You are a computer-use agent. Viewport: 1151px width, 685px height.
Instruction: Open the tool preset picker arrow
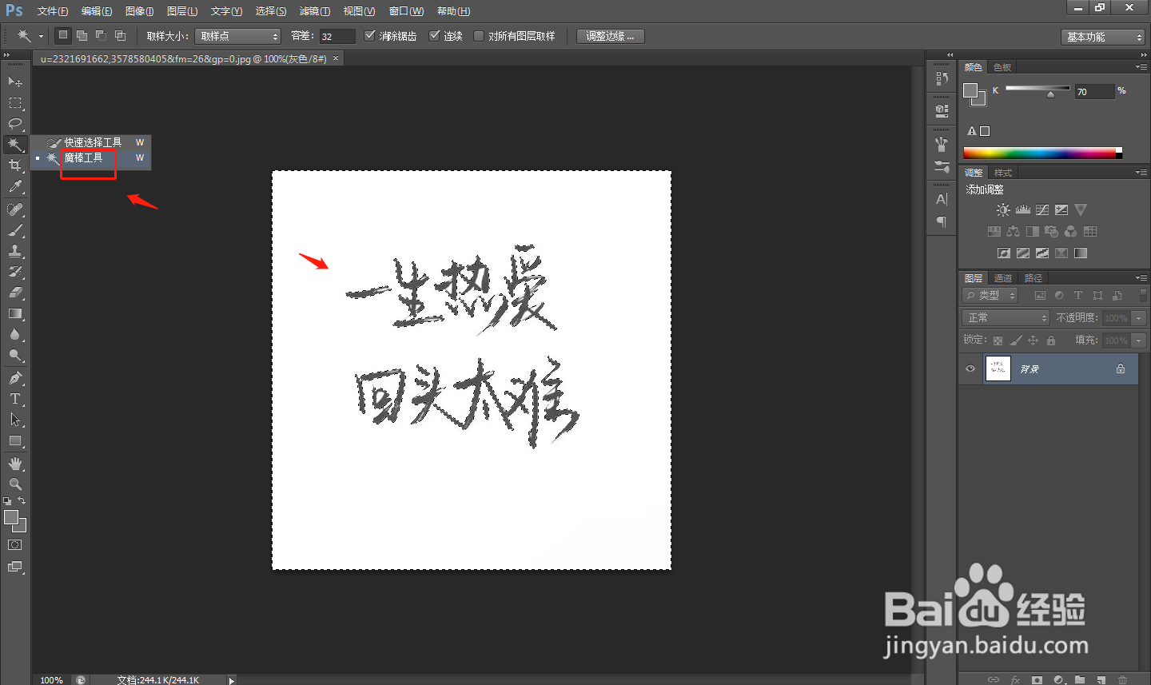pos(41,36)
